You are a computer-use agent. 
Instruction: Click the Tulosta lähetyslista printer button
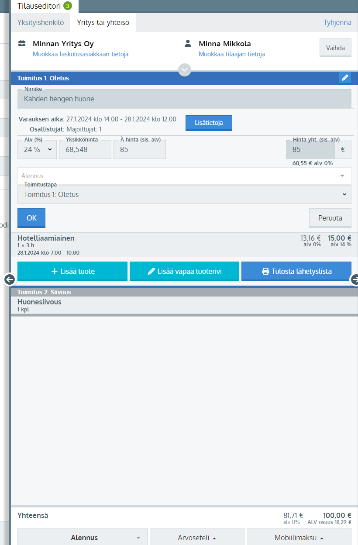296,271
